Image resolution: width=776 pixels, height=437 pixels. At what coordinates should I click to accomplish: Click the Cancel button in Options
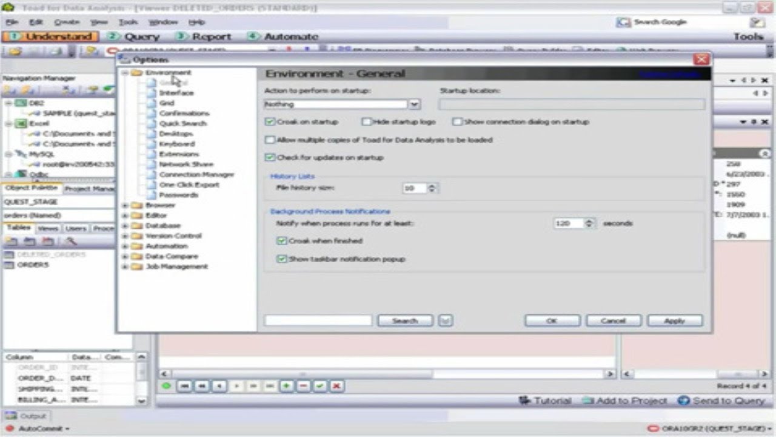click(614, 320)
